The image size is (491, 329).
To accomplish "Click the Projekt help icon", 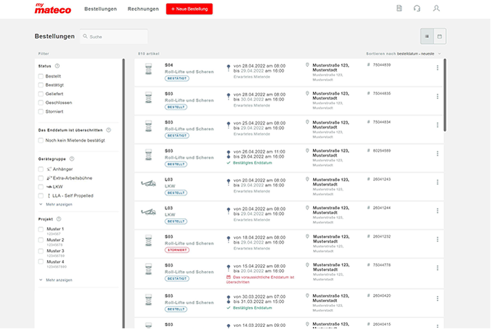I will (x=59, y=219).
